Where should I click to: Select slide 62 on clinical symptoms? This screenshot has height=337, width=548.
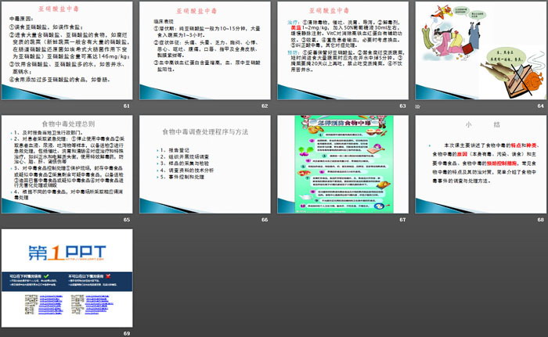tap(205, 51)
